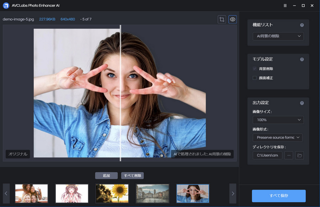
Task: Select the group of friends thumbnail
Action: pos(31,194)
